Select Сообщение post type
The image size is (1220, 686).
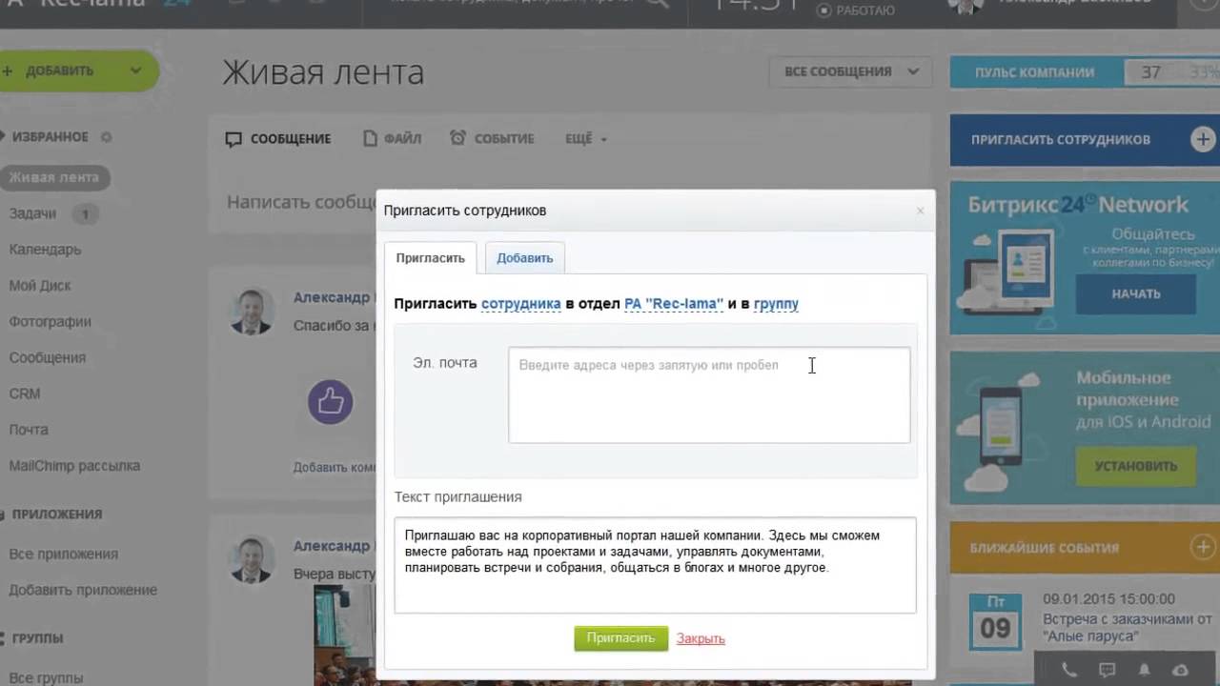click(x=278, y=139)
